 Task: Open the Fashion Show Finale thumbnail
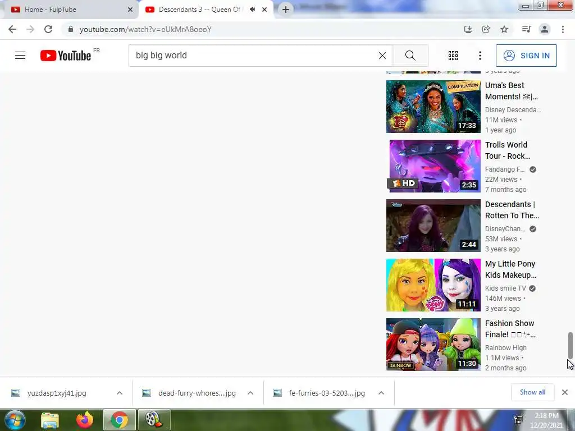pos(433,345)
